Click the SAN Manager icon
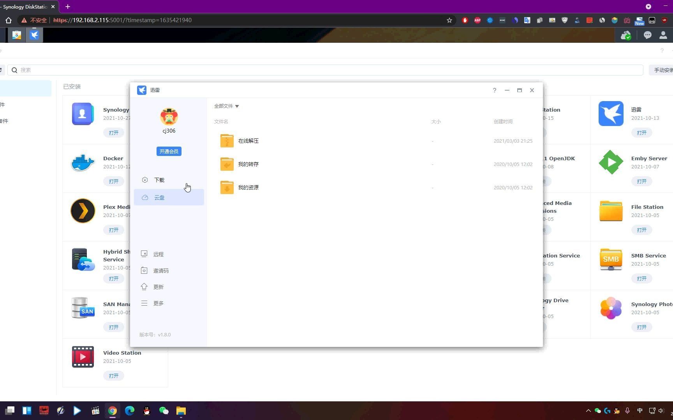This screenshot has height=420, width=673. [83, 308]
